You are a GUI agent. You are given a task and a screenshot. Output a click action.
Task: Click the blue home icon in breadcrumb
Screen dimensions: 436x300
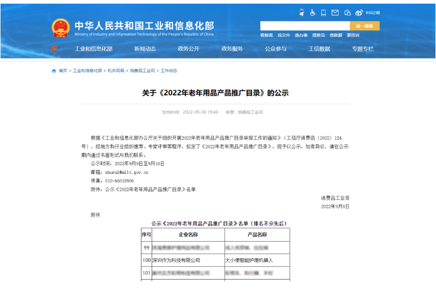click(x=54, y=71)
